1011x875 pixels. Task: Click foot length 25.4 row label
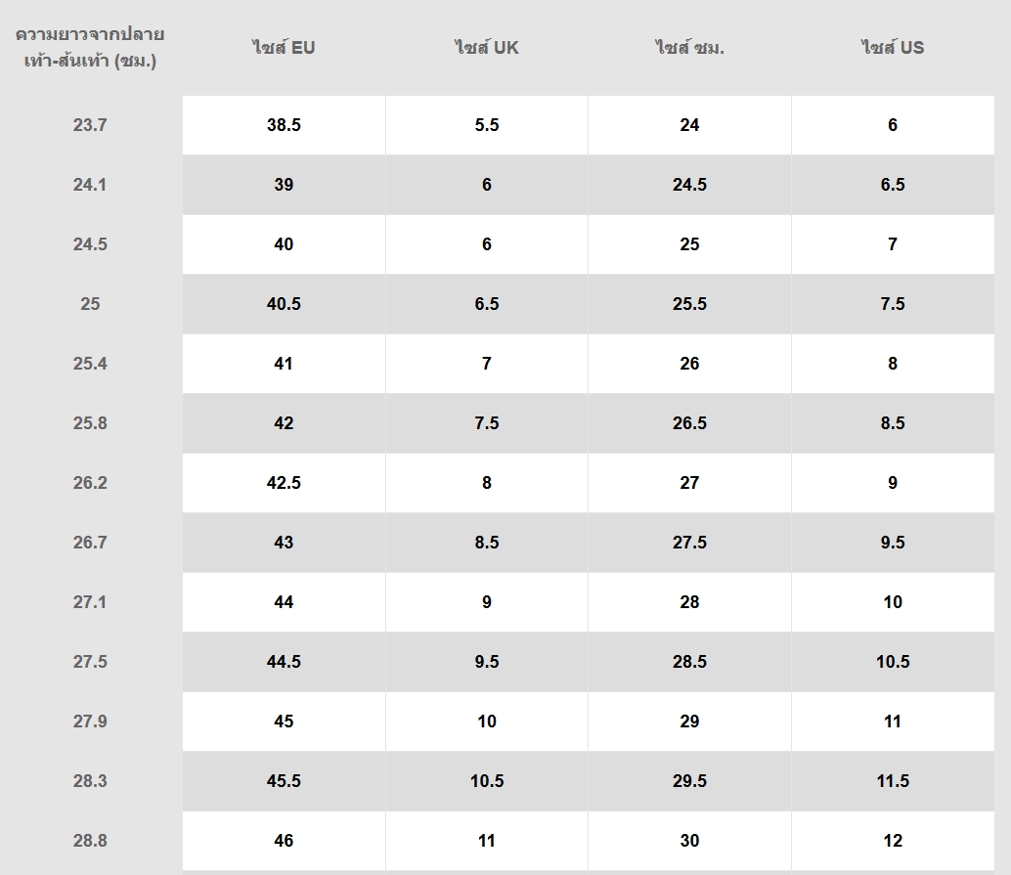pos(90,364)
